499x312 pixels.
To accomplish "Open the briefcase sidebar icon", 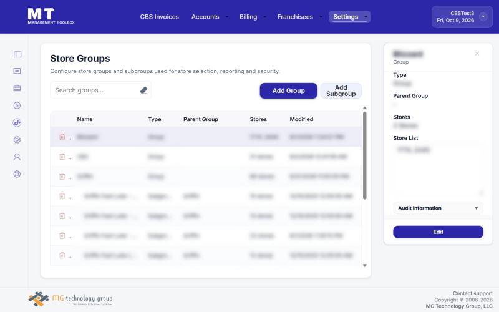I will pos(17,88).
